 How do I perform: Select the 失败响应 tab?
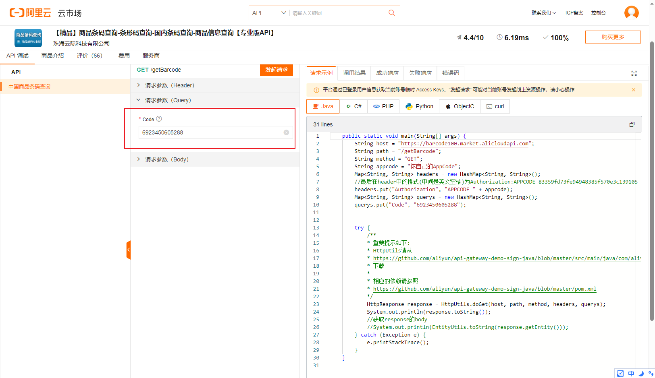coord(420,73)
